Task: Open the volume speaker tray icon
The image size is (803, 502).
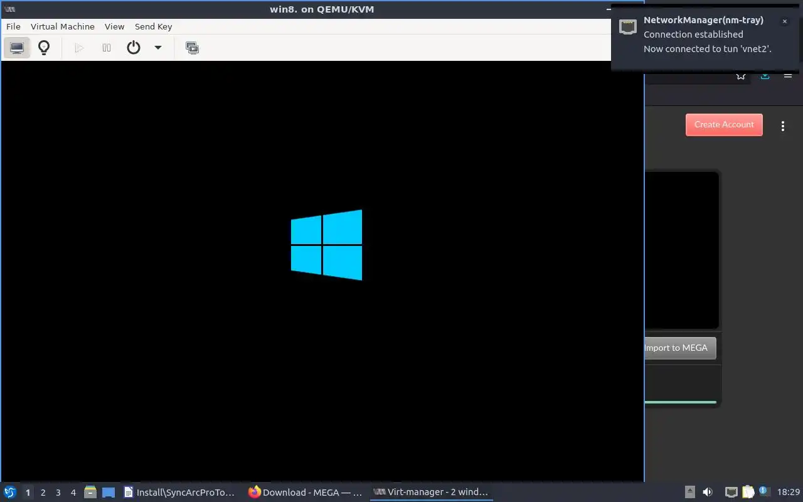Action: (x=708, y=493)
